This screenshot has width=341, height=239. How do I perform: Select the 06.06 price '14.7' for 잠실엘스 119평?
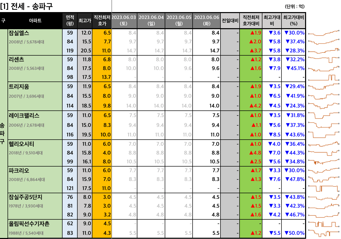tap(215, 51)
